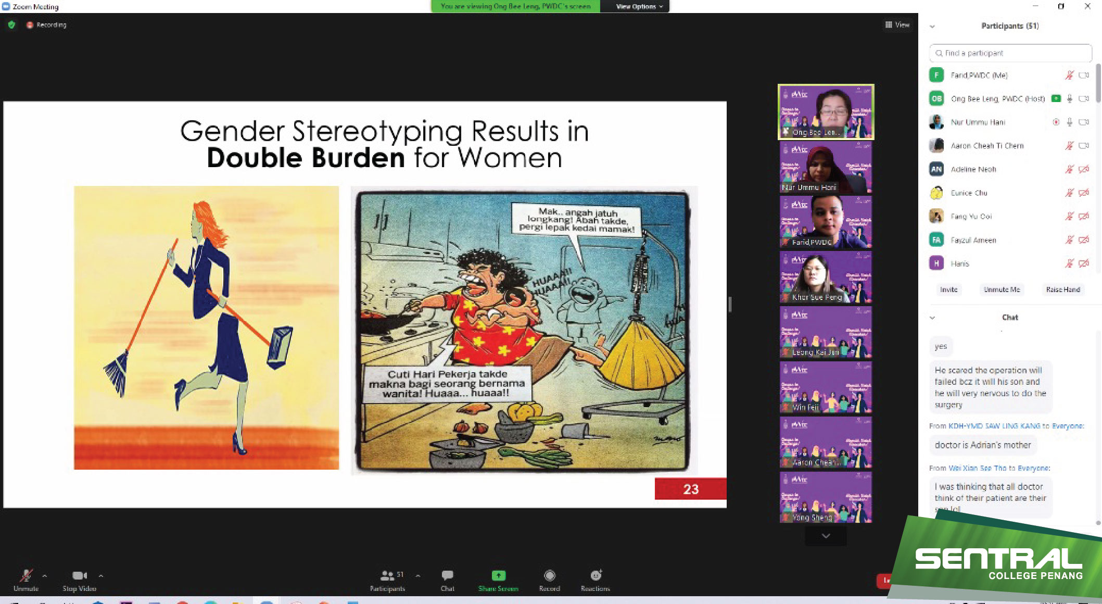Viewport: 1102px width, 604px height.
Task: Click the Record icon
Action: click(x=549, y=575)
